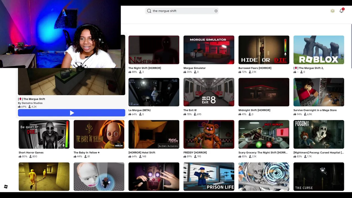Play The Morgue Shift with blue button

point(71,113)
